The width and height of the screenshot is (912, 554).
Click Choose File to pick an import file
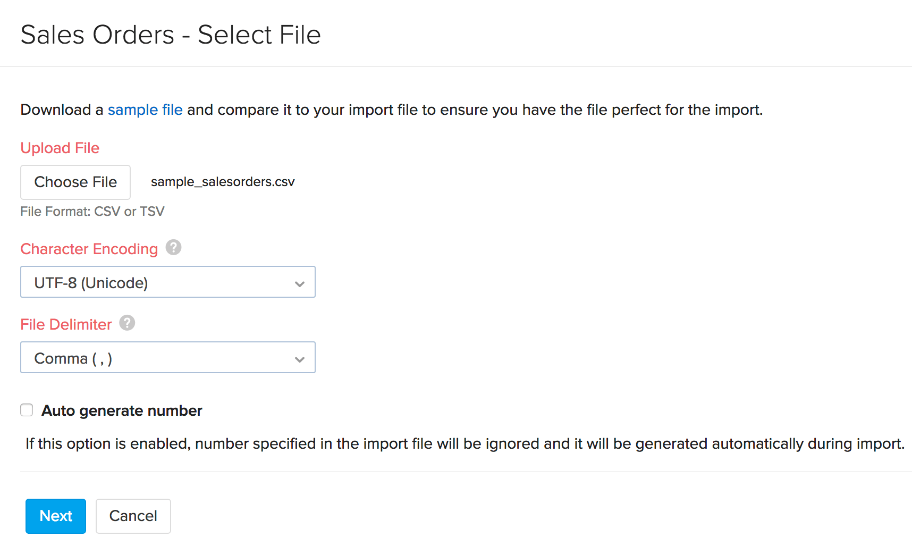tap(75, 182)
